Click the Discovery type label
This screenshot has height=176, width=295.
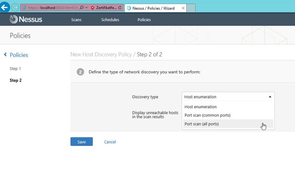point(145,97)
